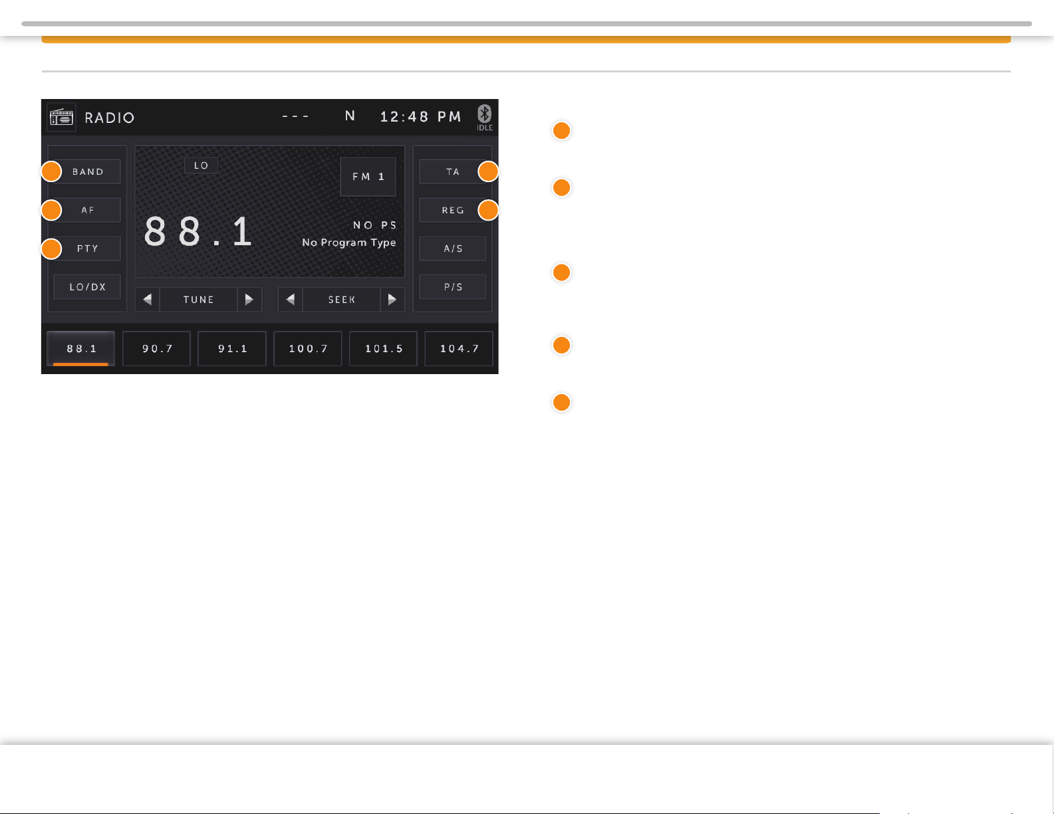The image size is (1054, 814).
Task: Tap the N compass heading indicator
Action: [x=350, y=116]
